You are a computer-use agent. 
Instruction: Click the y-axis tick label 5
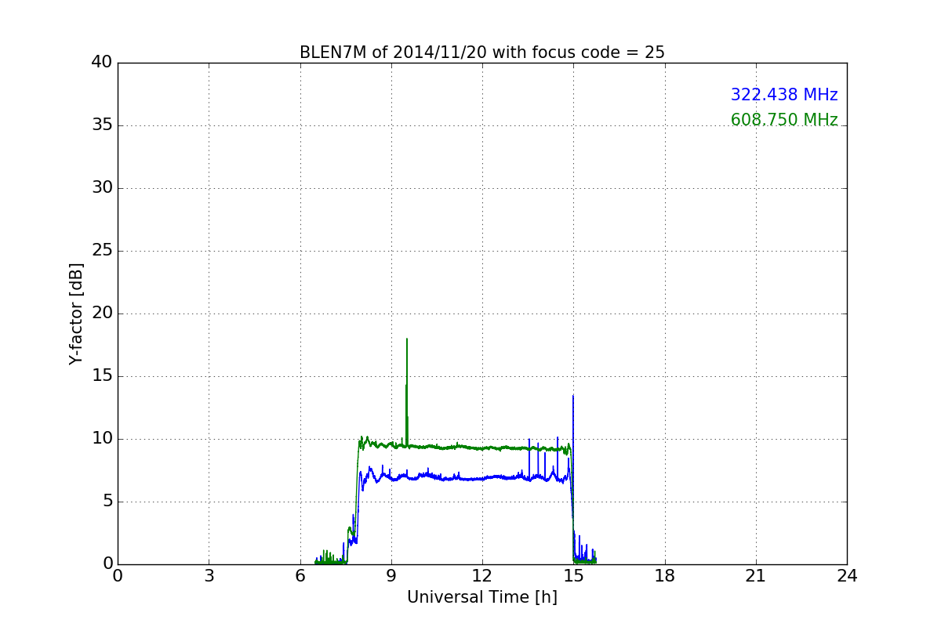[107, 502]
